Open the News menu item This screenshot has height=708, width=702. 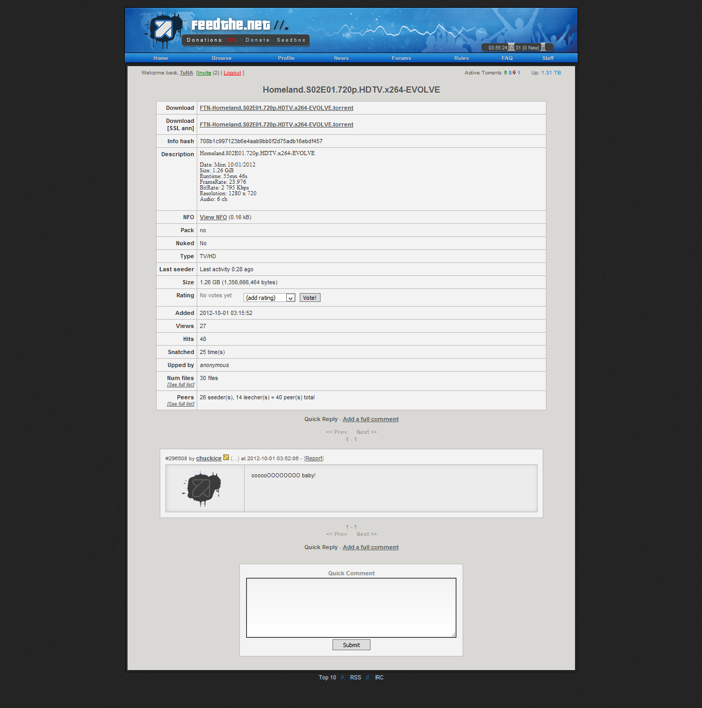[341, 58]
